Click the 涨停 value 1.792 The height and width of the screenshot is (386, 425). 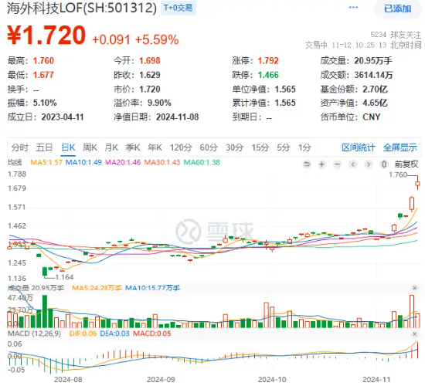coord(268,61)
